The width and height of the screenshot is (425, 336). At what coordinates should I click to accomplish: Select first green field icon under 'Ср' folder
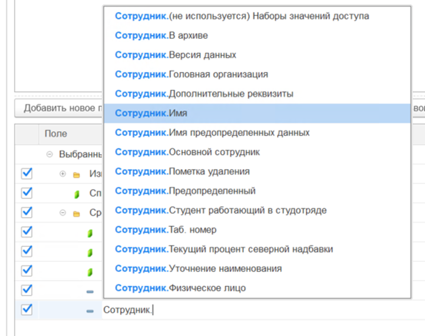point(90,233)
